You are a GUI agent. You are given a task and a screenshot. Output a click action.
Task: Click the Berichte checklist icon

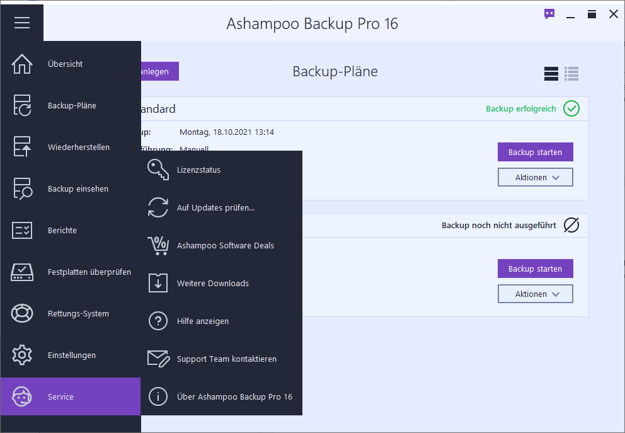point(22,230)
